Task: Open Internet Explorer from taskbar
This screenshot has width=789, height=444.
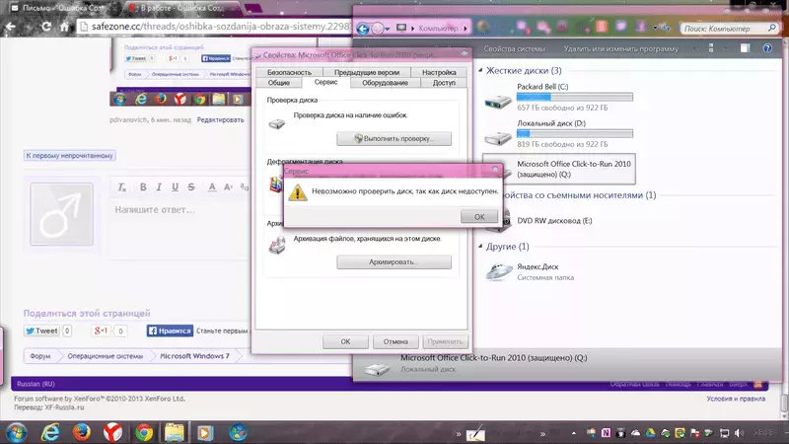Action: [50, 432]
